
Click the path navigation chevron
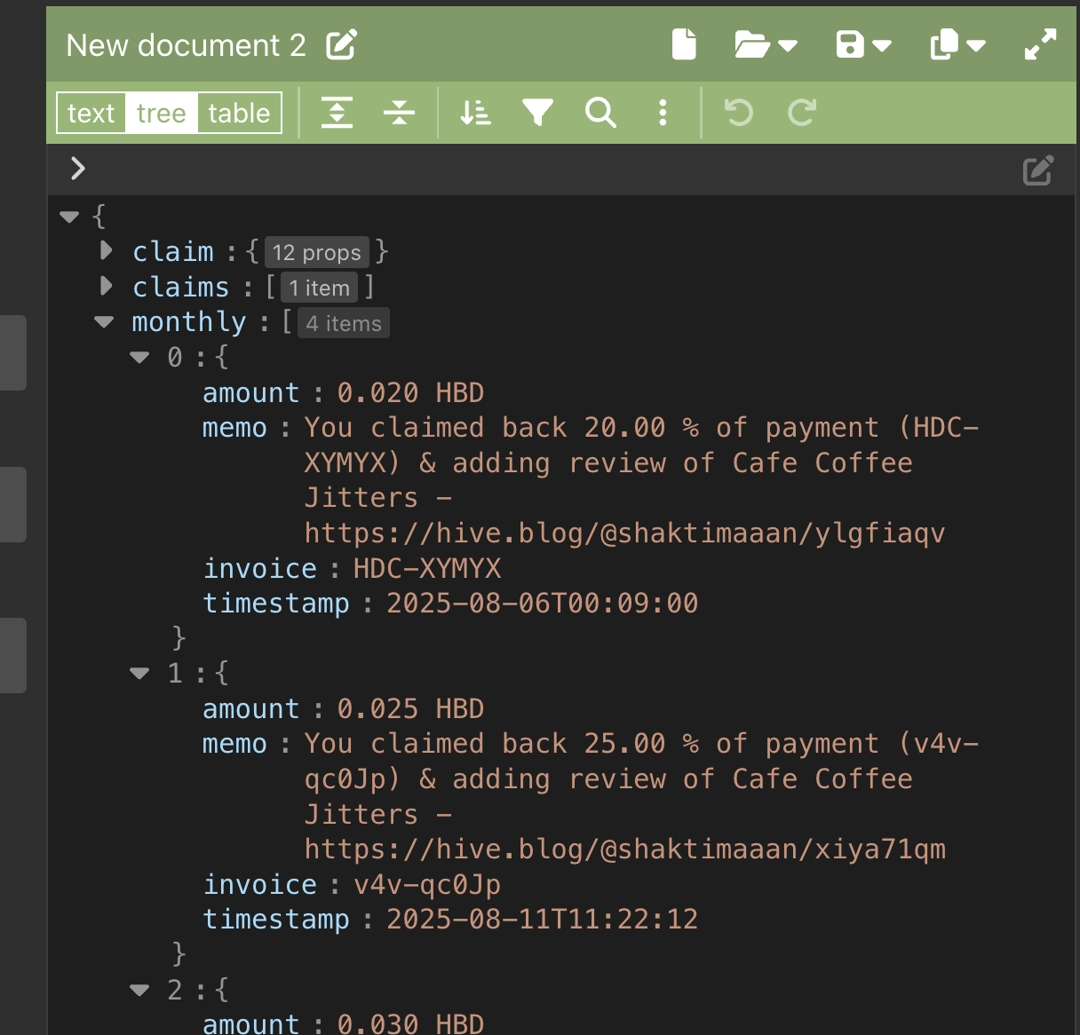point(78,169)
